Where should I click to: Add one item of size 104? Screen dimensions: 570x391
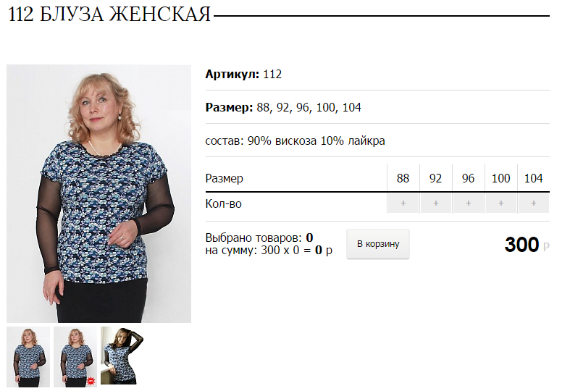[x=533, y=203]
